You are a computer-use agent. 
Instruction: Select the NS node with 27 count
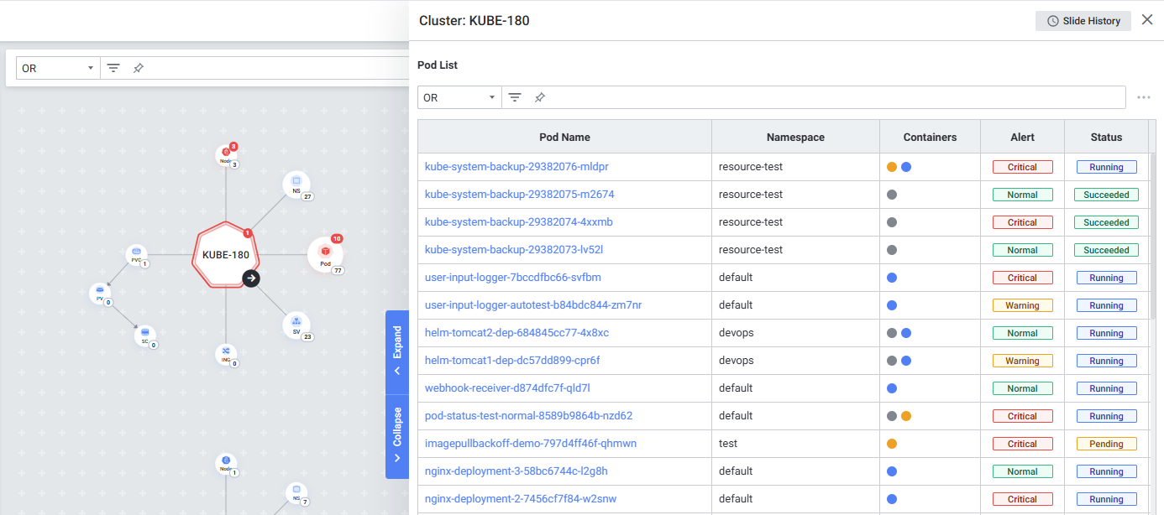coord(296,183)
